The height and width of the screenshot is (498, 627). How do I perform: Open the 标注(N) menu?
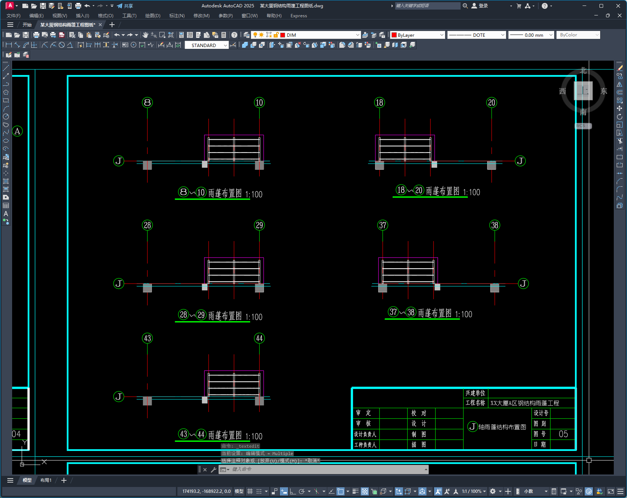(x=177, y=16)
